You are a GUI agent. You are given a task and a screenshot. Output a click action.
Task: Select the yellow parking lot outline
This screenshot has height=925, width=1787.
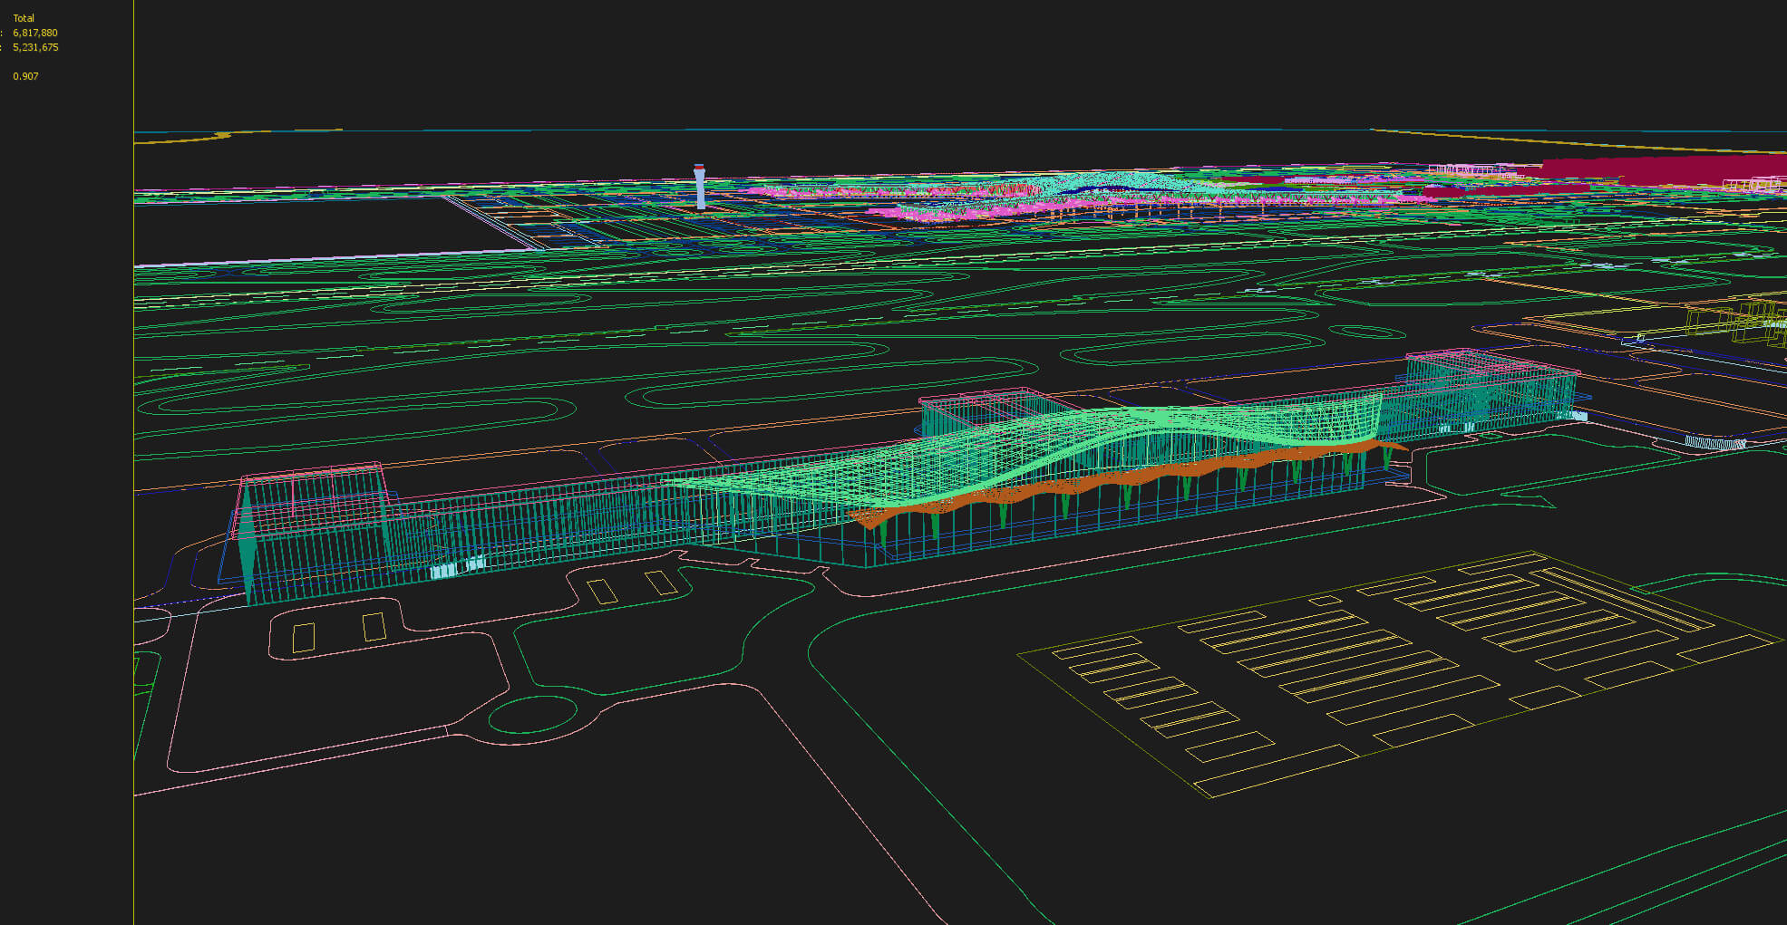point(1401,675)
